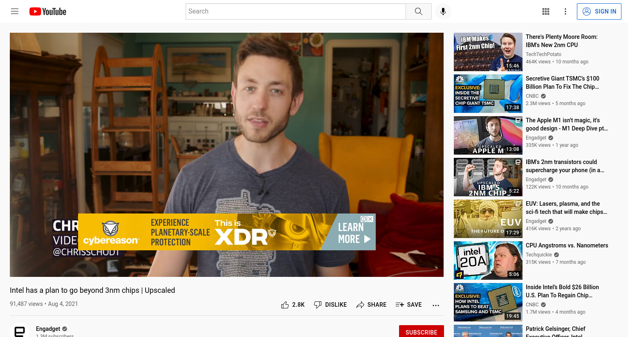The image size is (628, 337).
Task: Open 'Patrick Gelsinger, Chief' video title
Action: pyautogui.click(x=556, y=331)
